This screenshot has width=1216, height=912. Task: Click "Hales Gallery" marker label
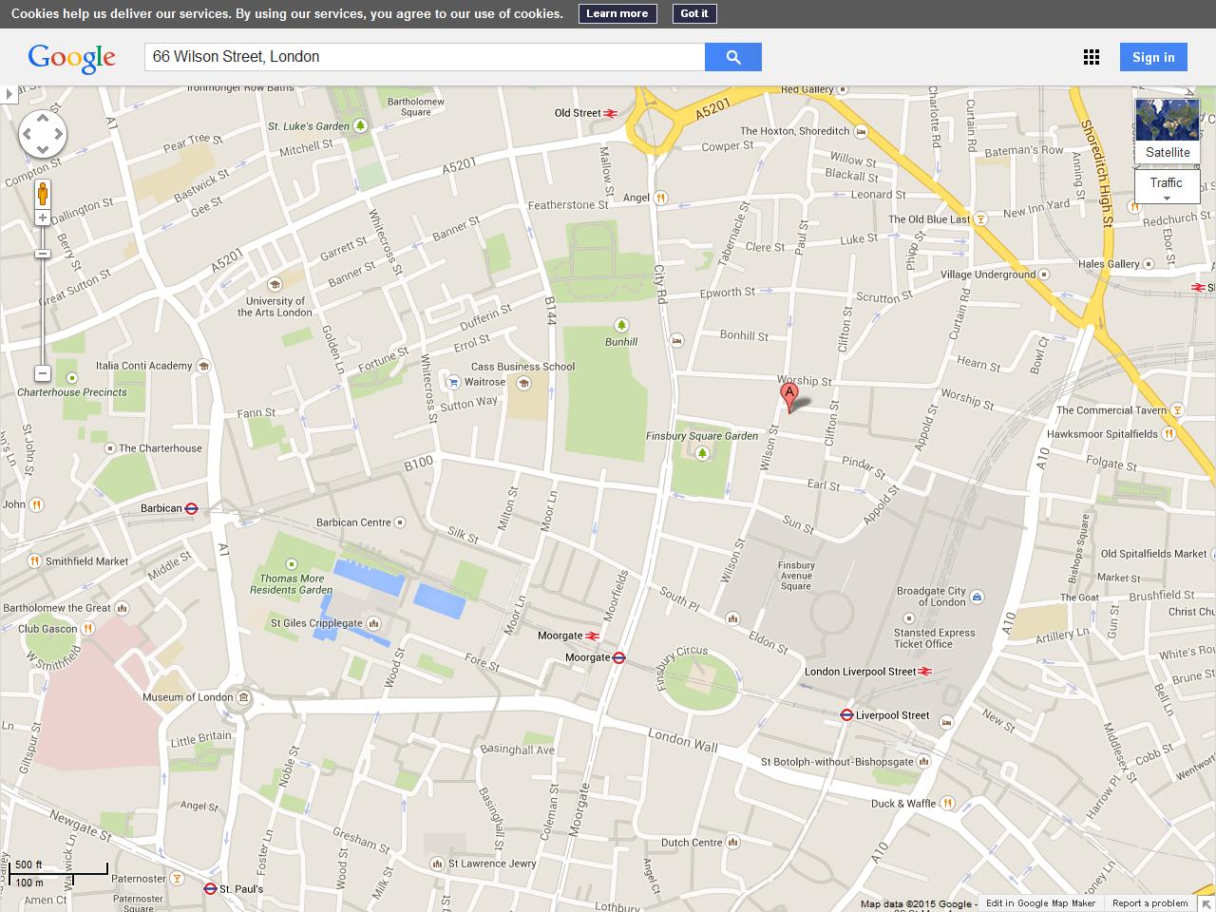pos(1109,264)
